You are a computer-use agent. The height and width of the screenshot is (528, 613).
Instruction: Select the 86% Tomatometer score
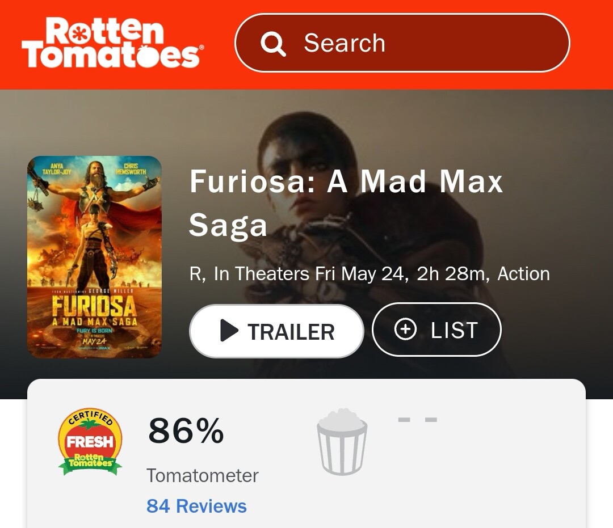click(x=186, y=431)
